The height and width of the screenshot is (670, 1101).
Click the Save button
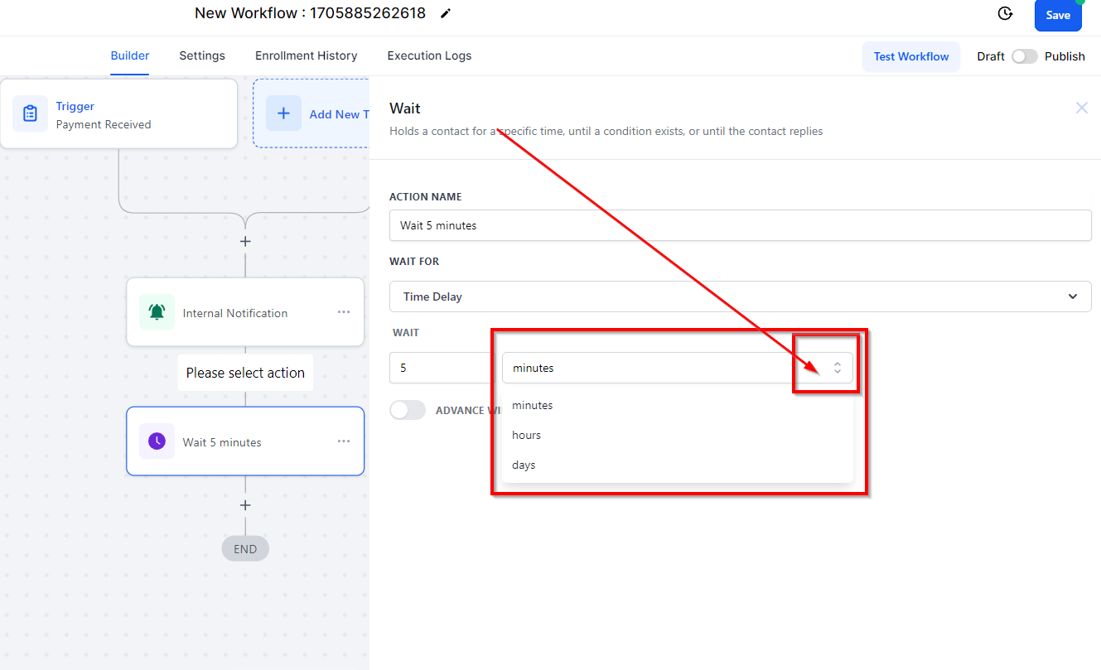click(x=1058, y=15)
